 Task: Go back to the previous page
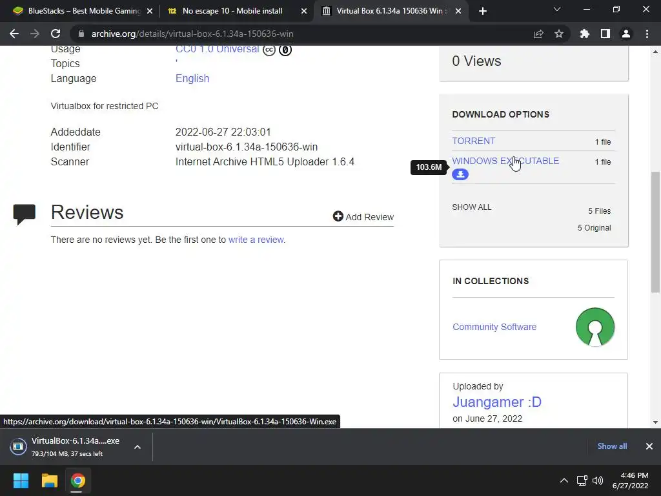pyautogui.click(x=14, y=34)
